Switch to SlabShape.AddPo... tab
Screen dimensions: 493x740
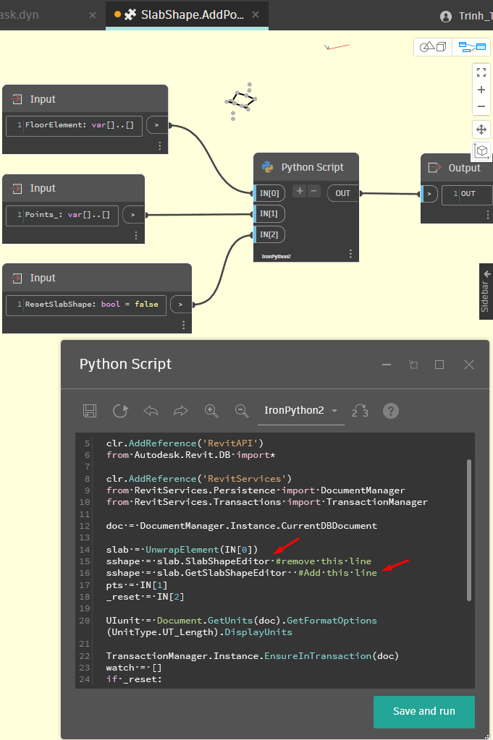click(x=187, y=14)
